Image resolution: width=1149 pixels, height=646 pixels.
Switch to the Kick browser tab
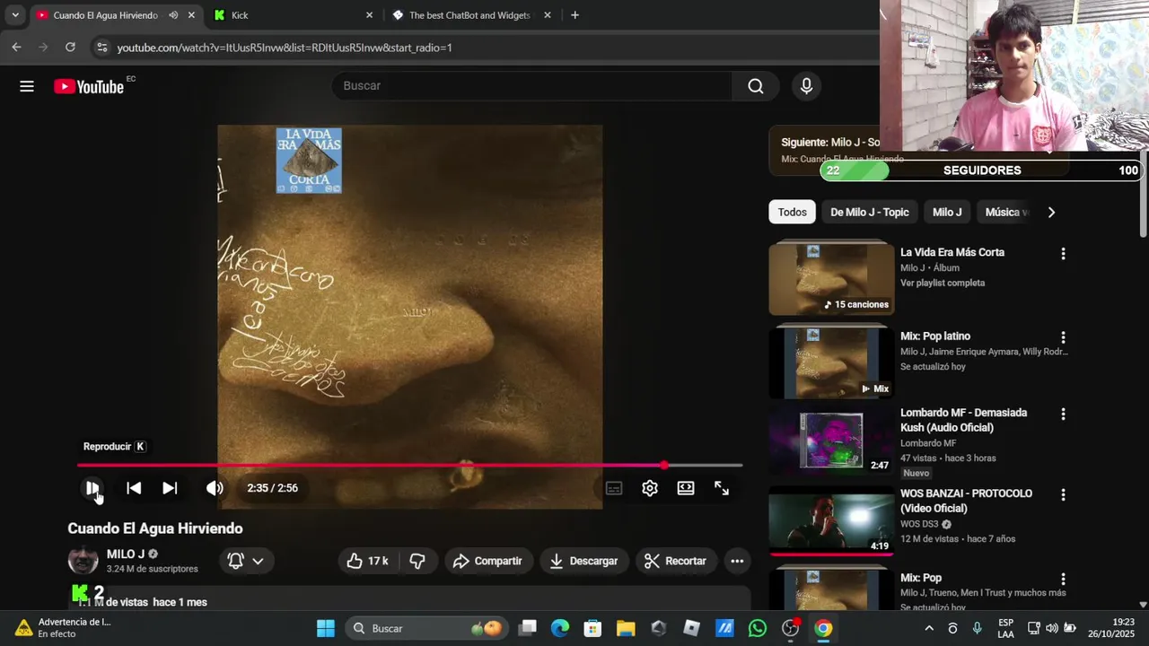pyautogui.click(x=293, y=15)
